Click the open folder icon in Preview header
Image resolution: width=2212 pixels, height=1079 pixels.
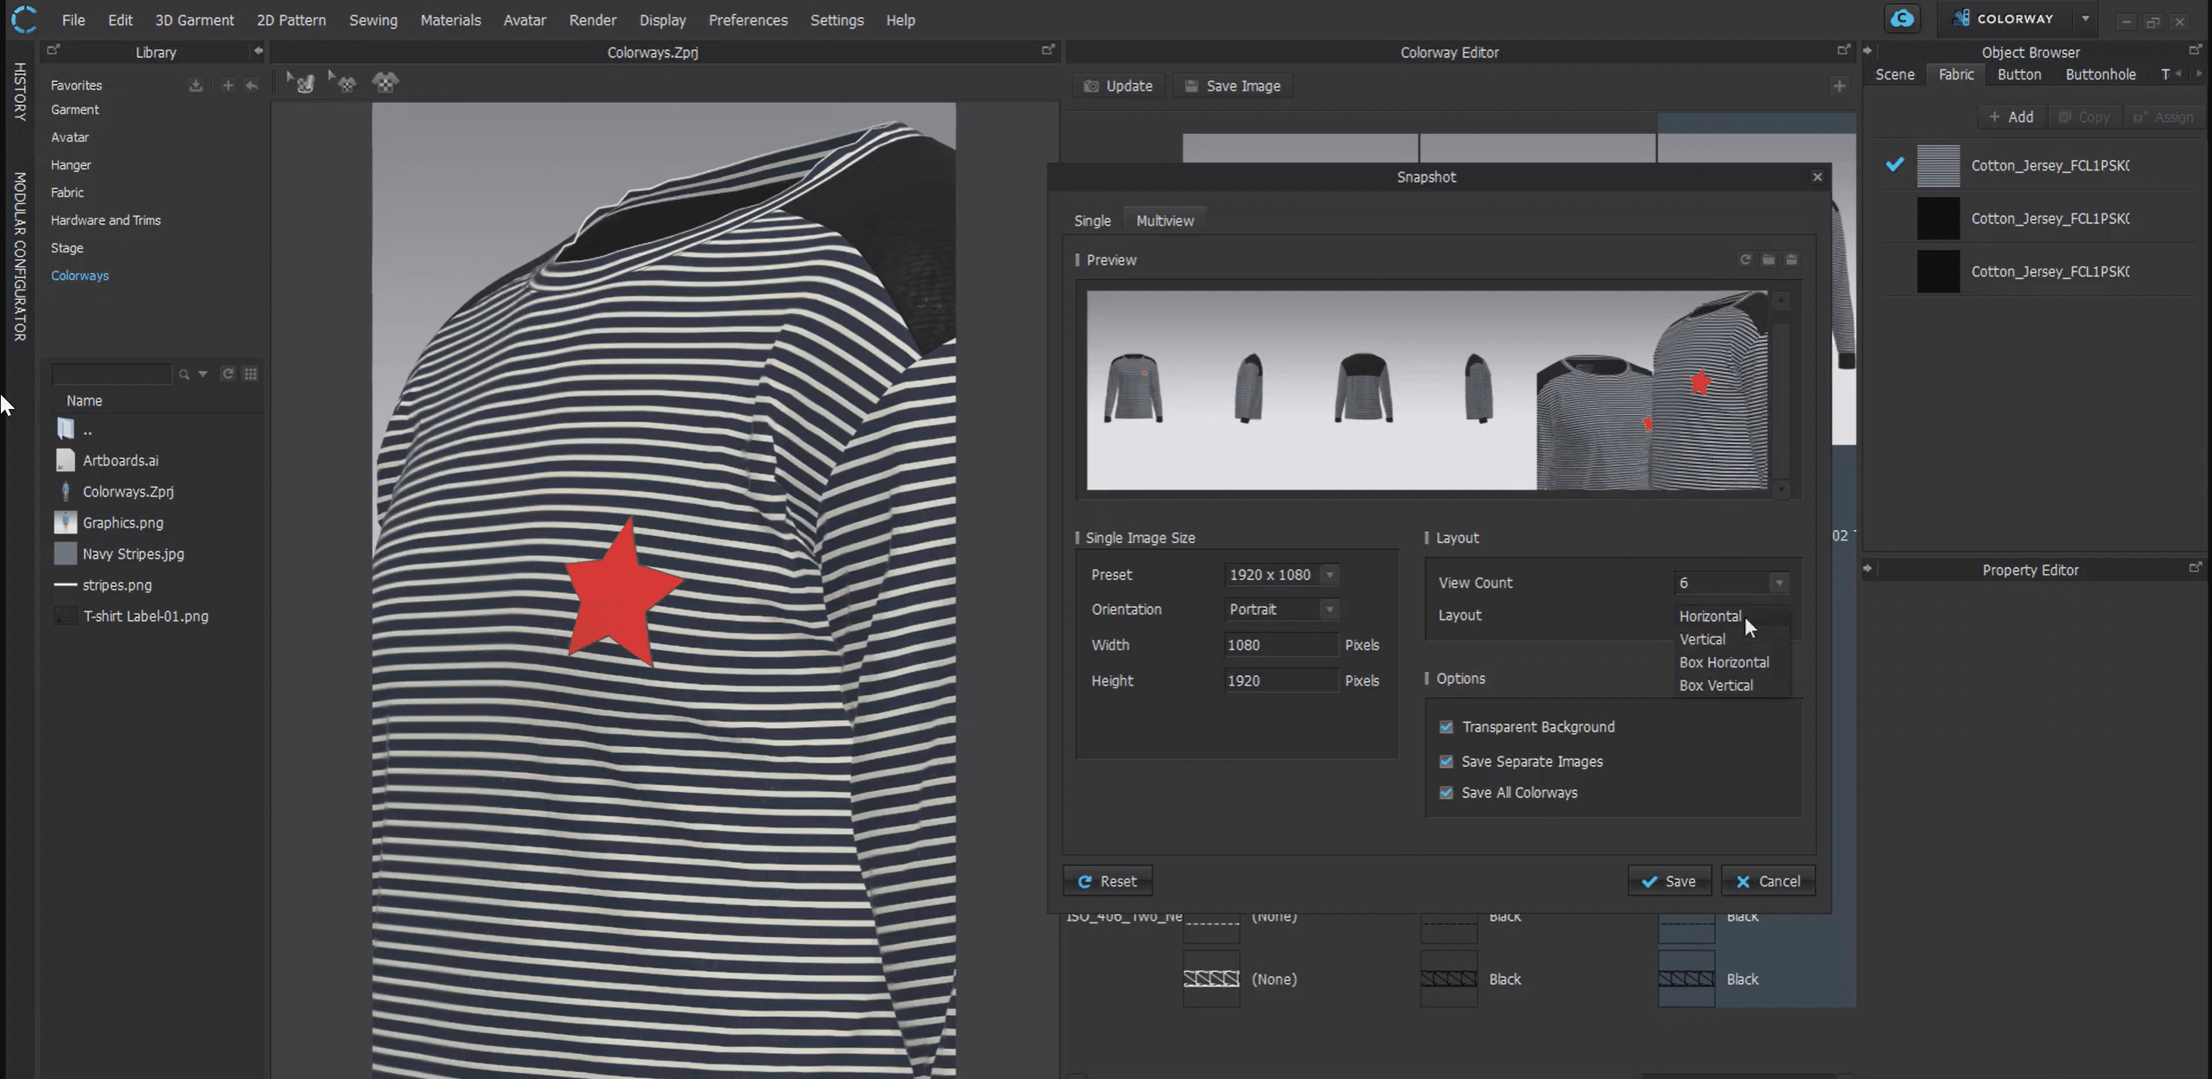tap(1769, 259)
